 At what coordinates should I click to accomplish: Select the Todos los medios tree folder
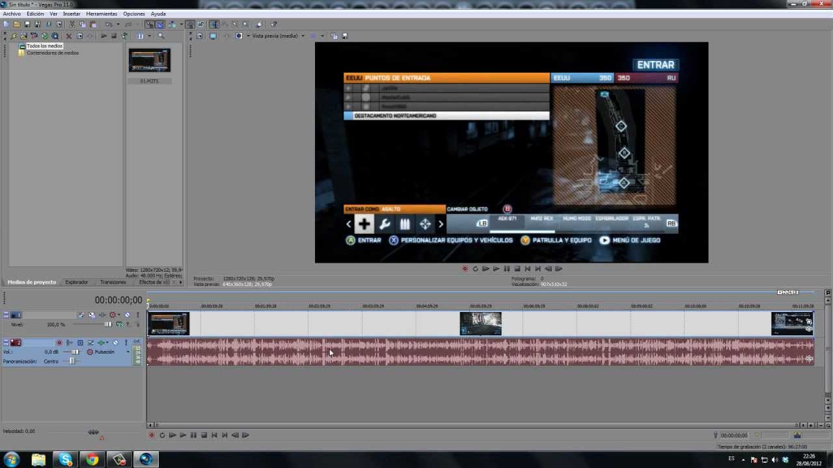click(44, 46)
